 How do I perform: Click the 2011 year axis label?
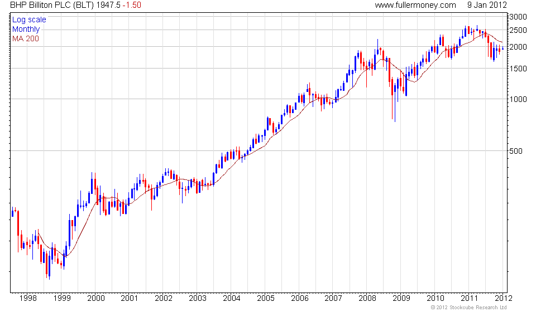tap(469, 299)
